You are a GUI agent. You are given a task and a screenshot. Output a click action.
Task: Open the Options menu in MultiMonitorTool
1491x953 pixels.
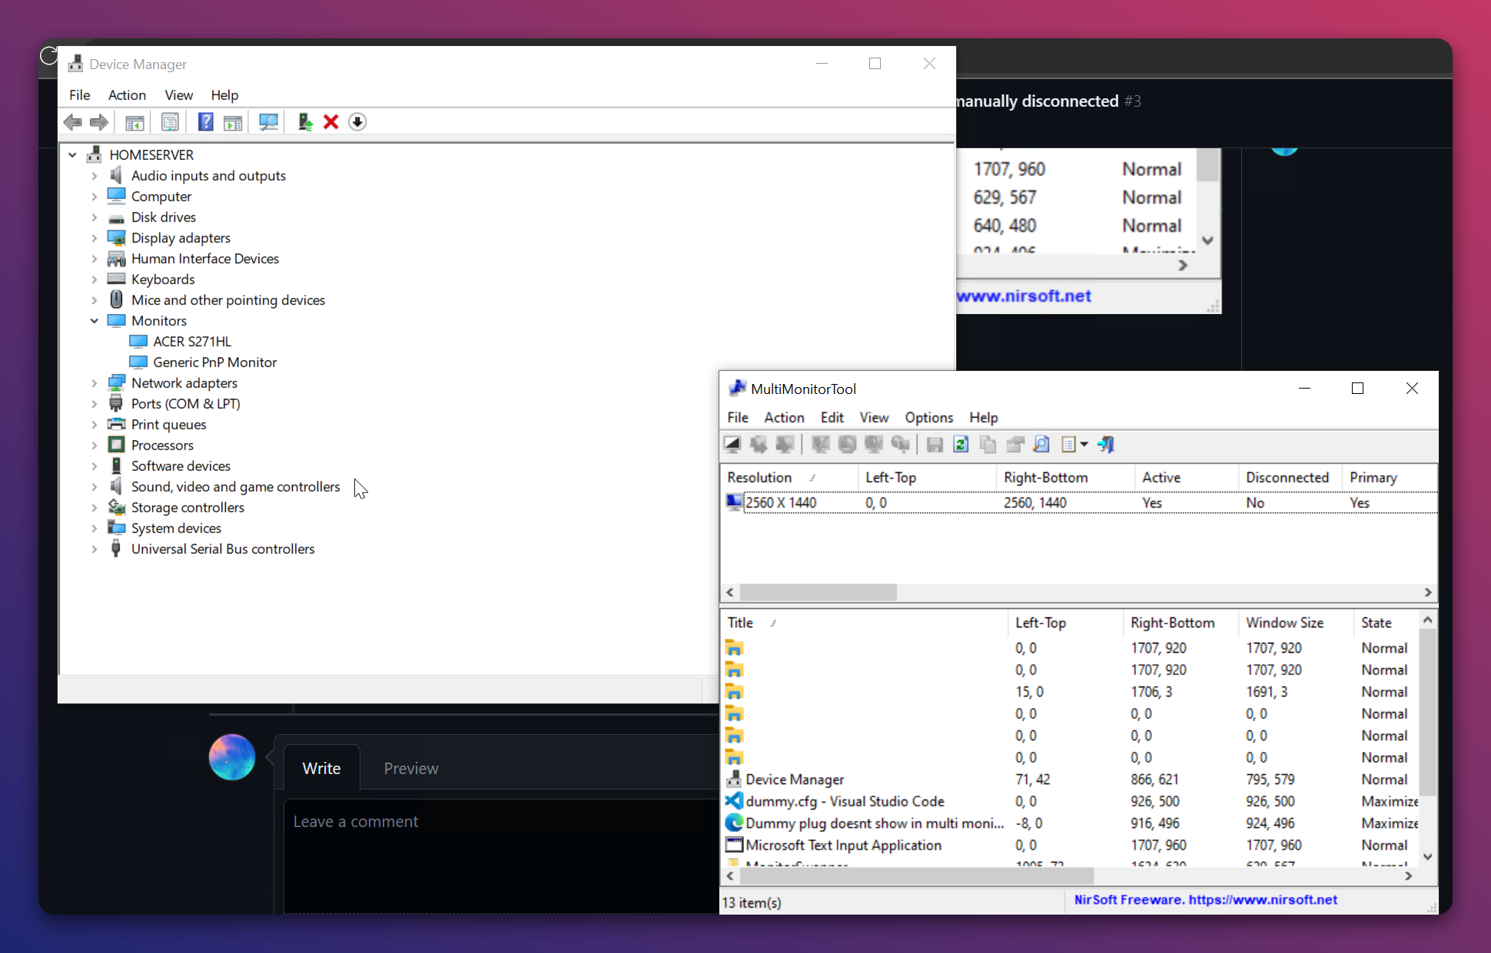pos(928,417)
